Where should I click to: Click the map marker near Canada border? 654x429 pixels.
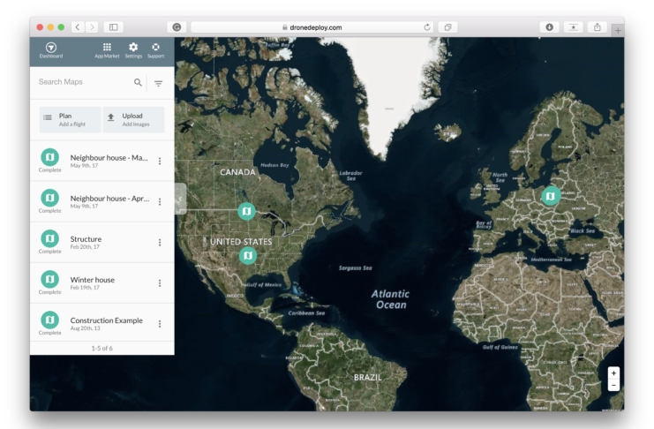(x=246, y=211)
